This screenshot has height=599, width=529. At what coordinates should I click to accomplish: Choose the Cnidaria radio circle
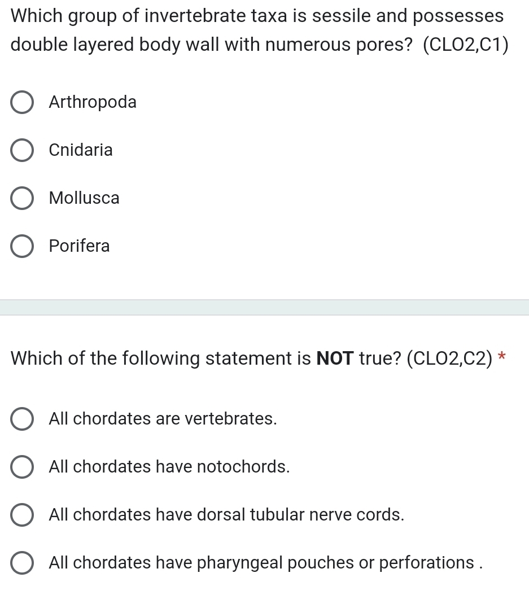click(22, 150)
